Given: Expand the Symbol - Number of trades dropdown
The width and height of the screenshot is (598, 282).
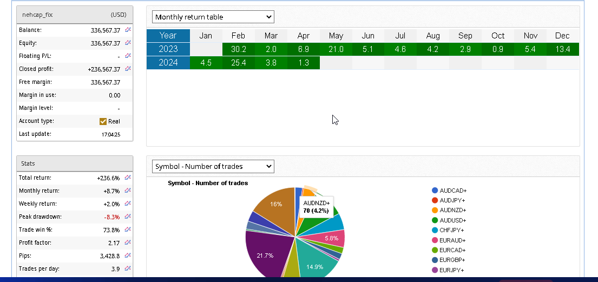Looking at the screenshot, I should 213,166.
